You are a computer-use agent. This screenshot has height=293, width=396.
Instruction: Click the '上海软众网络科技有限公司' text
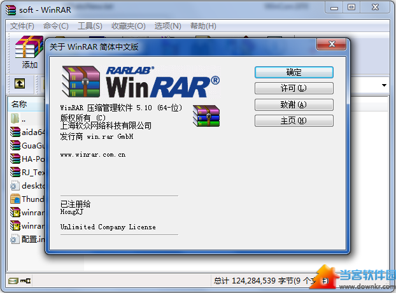click(106, 125)
